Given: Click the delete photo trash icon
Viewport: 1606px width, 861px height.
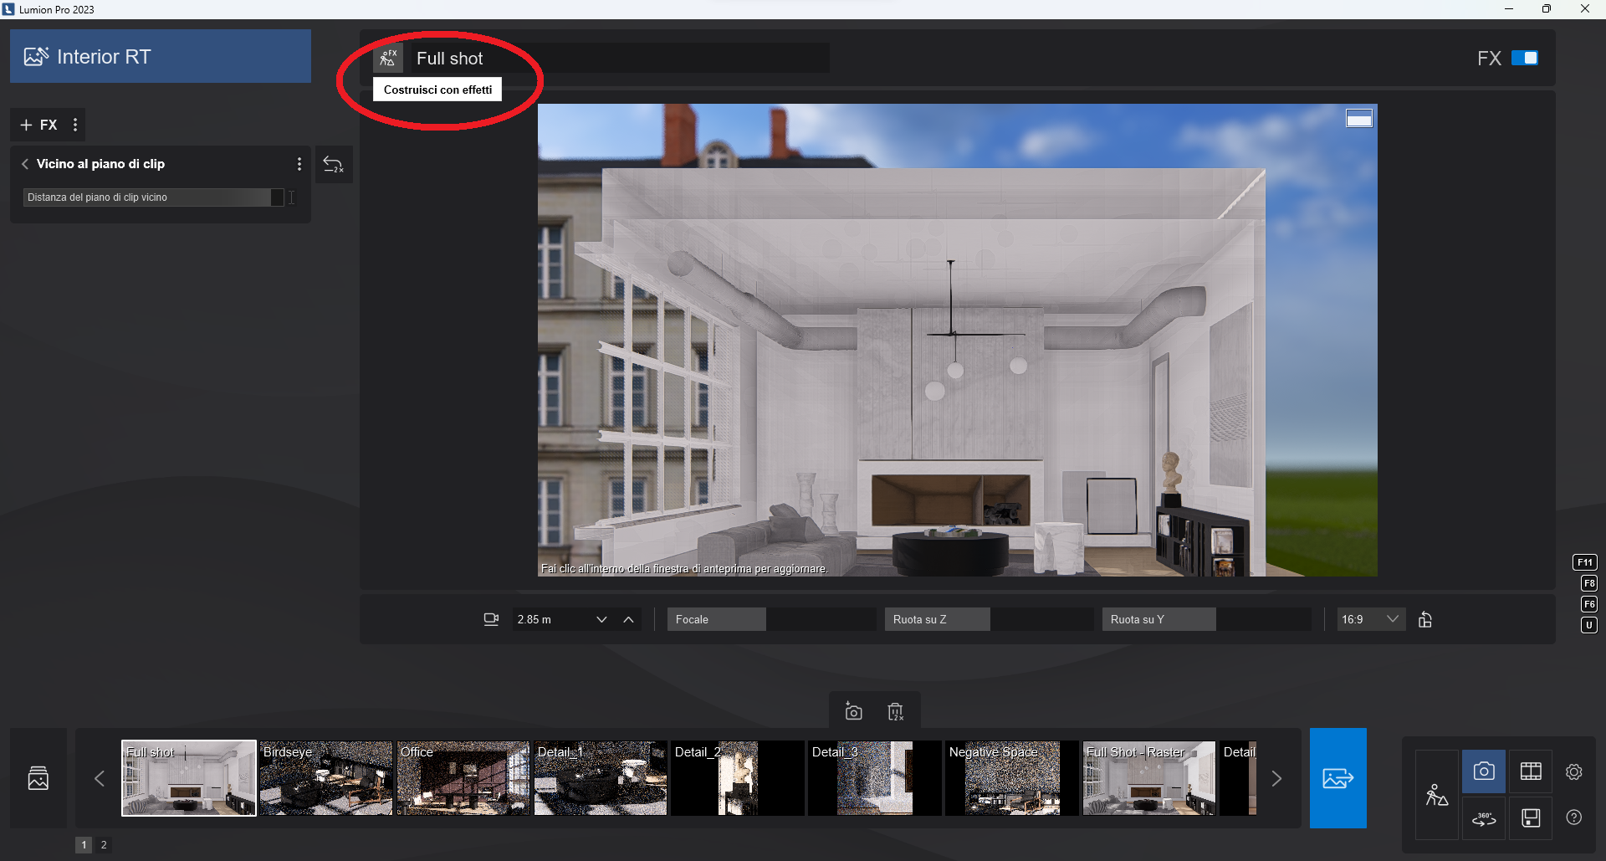Looking at the screenshot, I should tap(896, 711).
